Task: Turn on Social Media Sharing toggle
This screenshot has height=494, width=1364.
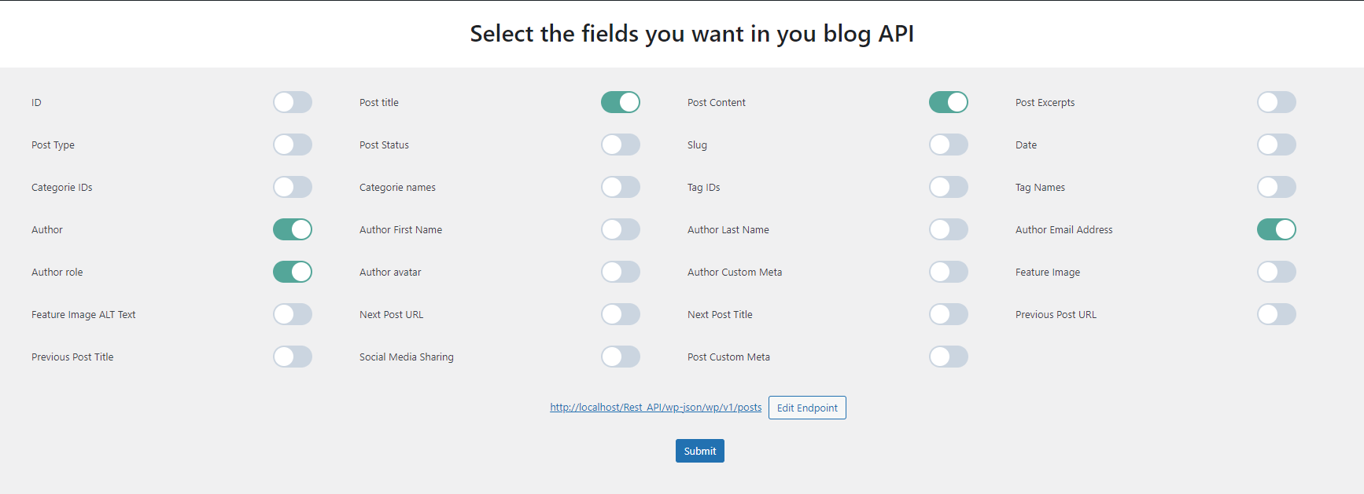Action: point(621,357)
